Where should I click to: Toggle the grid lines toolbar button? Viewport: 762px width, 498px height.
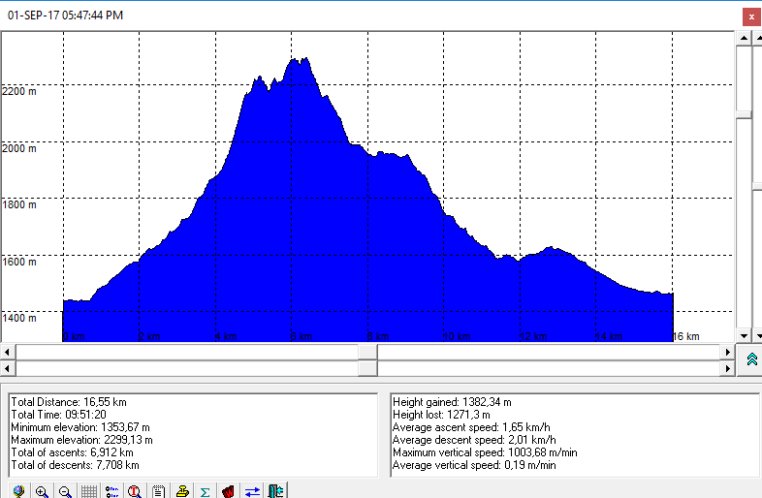89,491
